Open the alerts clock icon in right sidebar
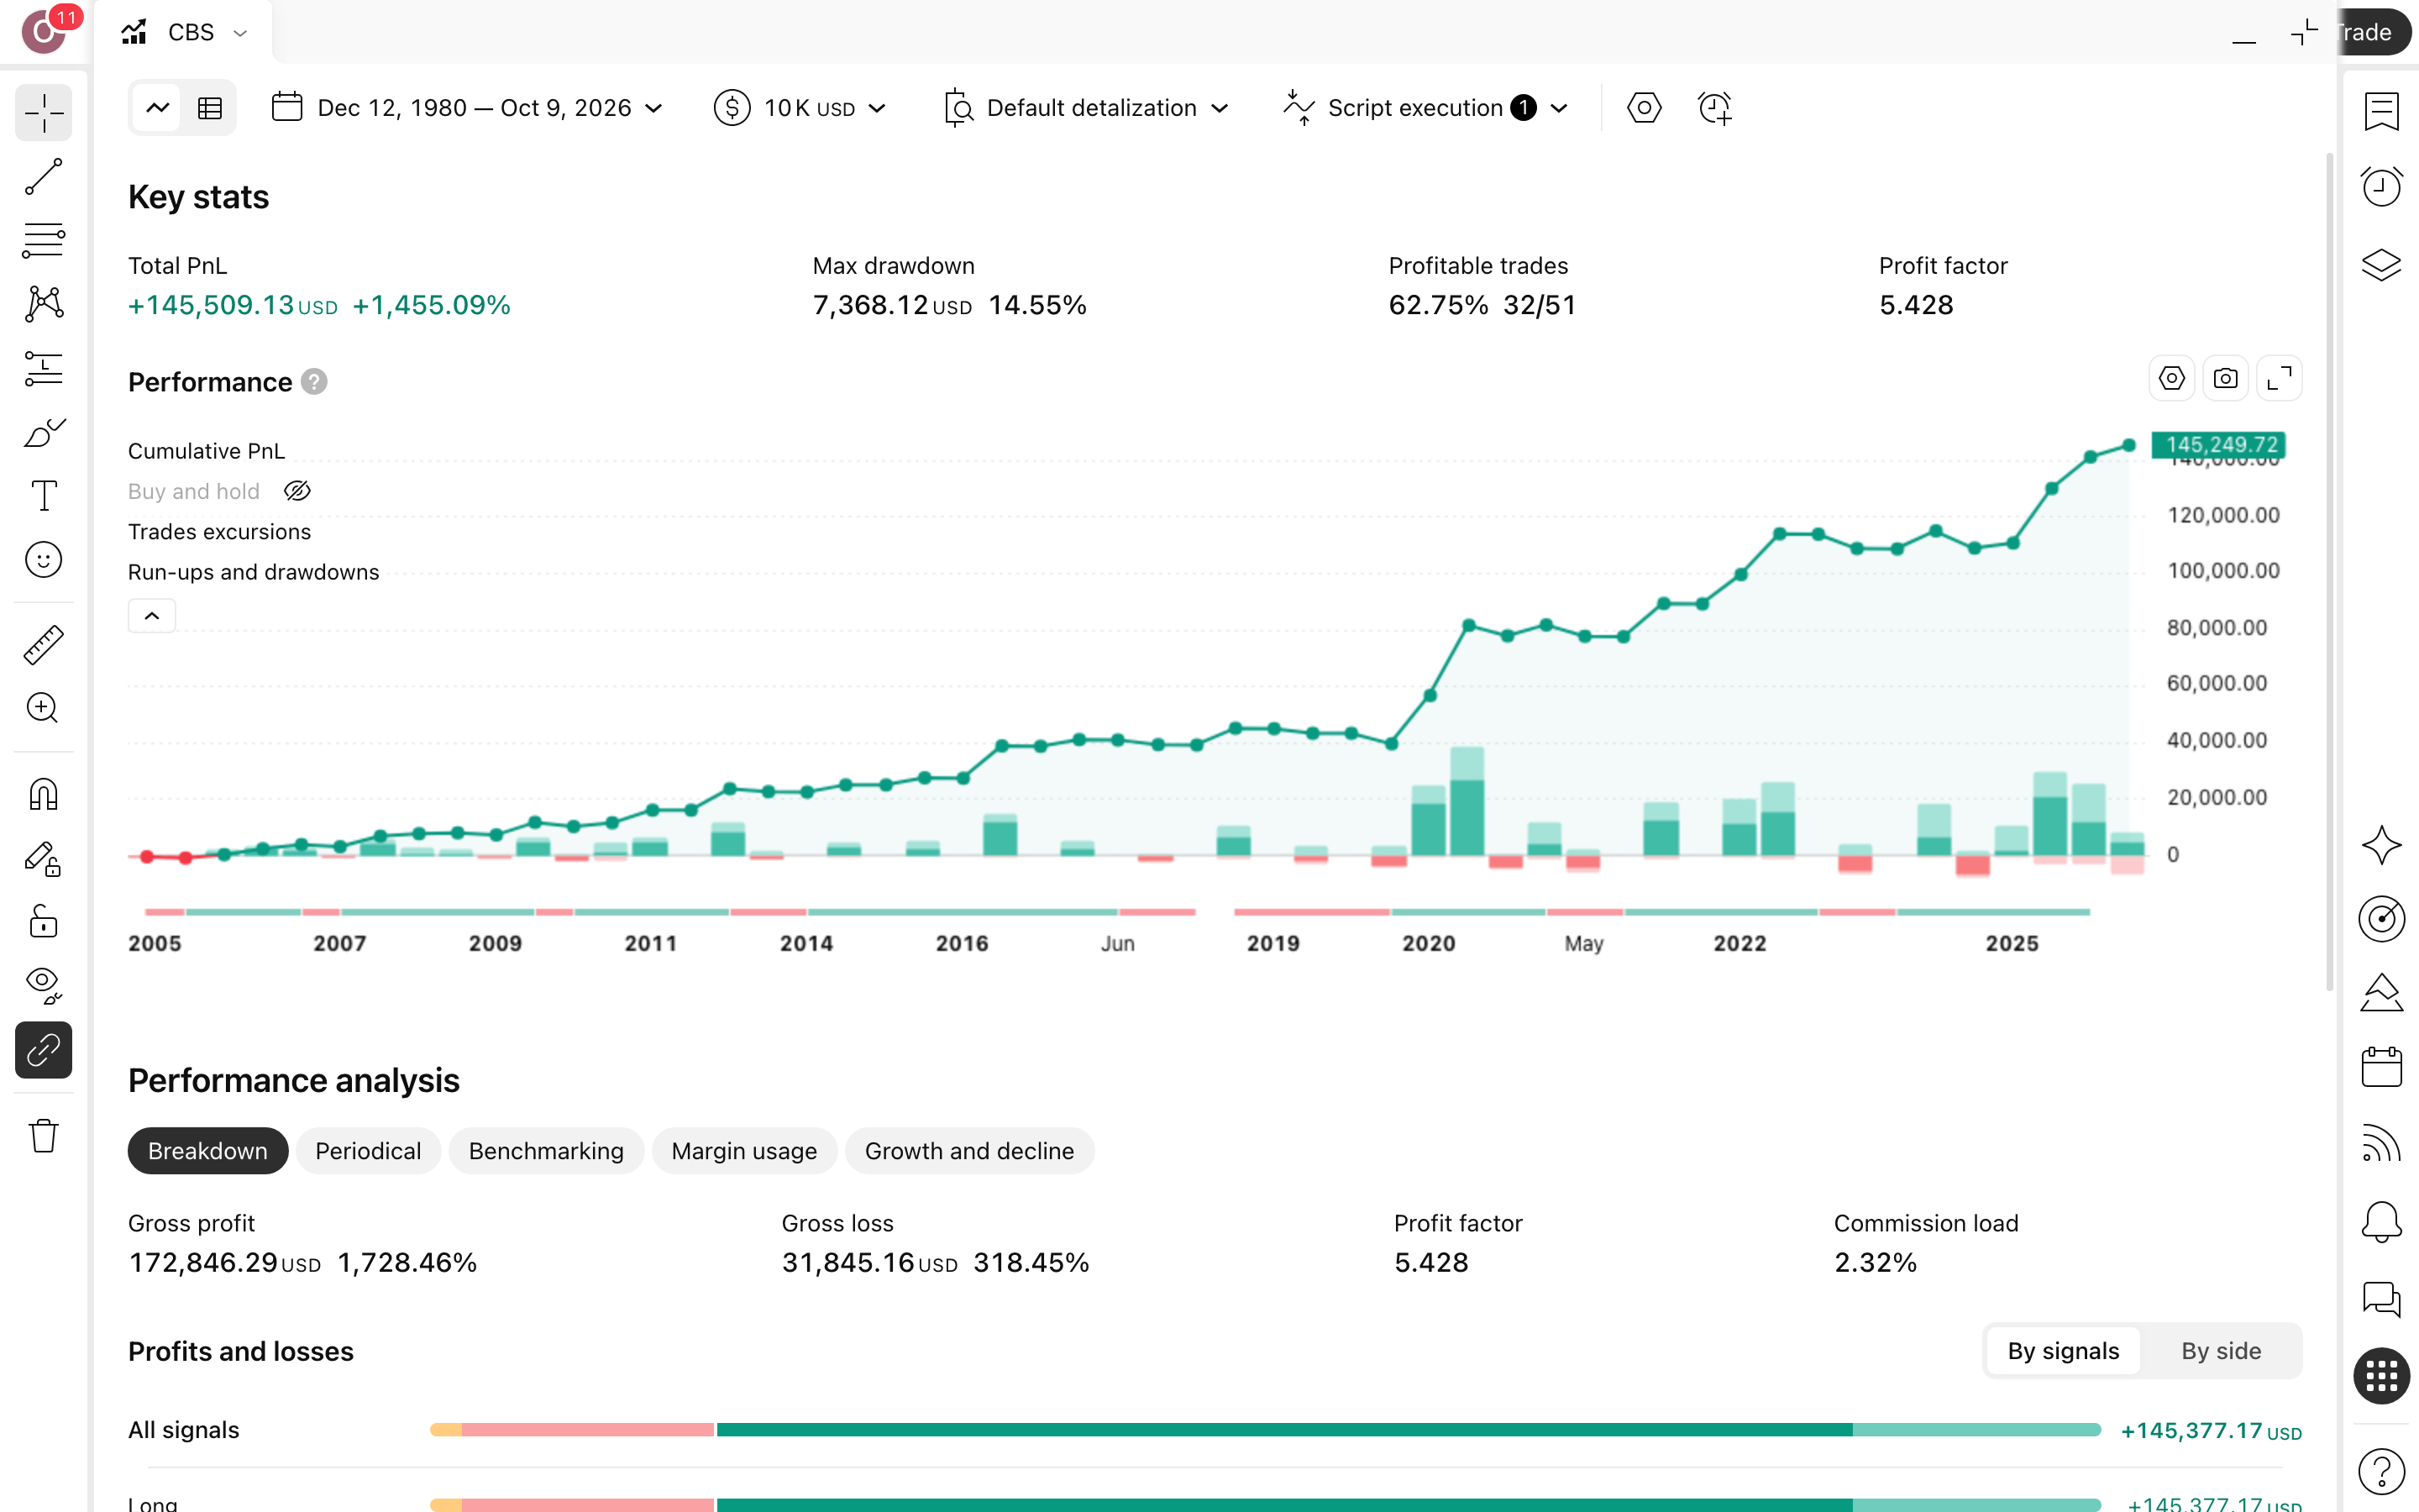 pyautogui.click(x=2381, y=186)
